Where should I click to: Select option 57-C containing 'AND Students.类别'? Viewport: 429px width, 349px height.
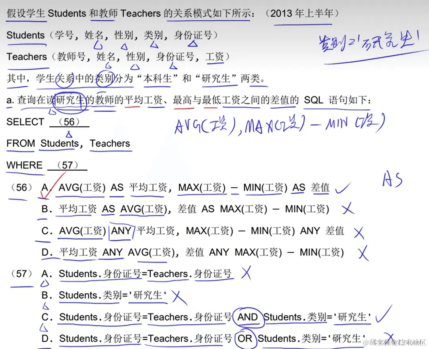(207, 317)
